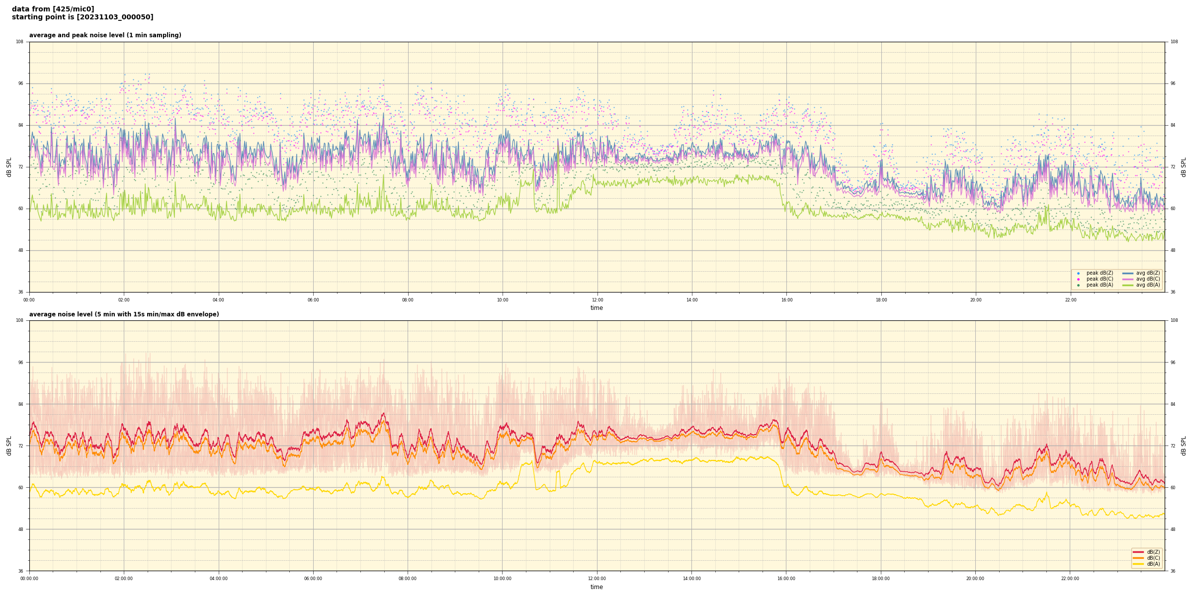Click the 'average and peak noise level' chart title
This screenshot has width=1193, height=596.
pyautogui.click(x=105, y=35)
